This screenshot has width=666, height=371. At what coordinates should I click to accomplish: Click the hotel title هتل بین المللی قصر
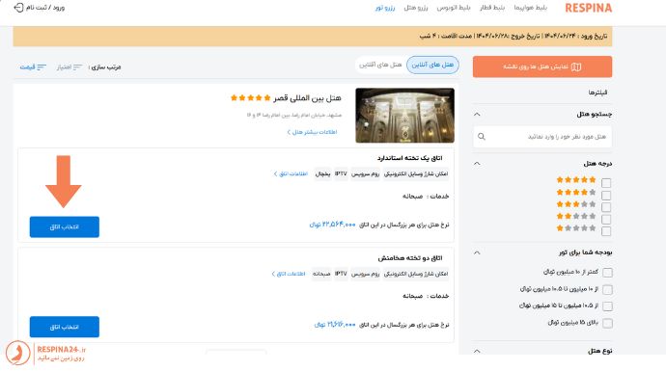tap(307, 98)
